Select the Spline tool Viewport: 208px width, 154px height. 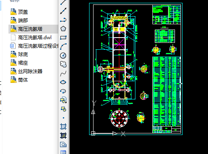(x=63, y=74)
